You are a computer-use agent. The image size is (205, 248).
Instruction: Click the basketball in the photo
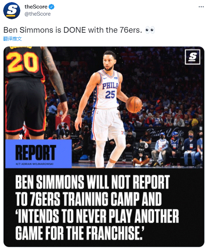(134, 104)
